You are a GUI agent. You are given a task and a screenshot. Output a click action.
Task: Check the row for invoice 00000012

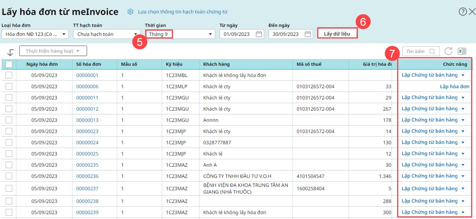(x=9, y=109)
